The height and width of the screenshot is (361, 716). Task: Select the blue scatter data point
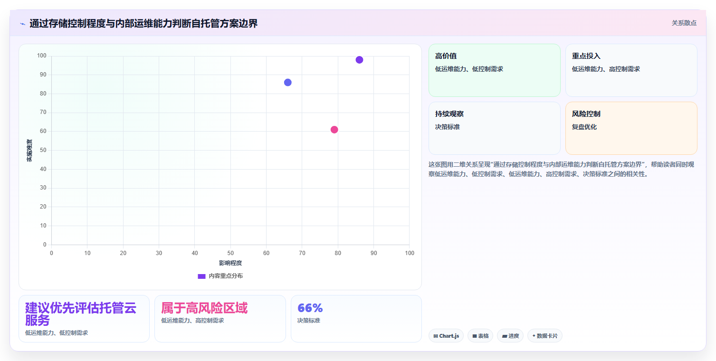(287, 82)
